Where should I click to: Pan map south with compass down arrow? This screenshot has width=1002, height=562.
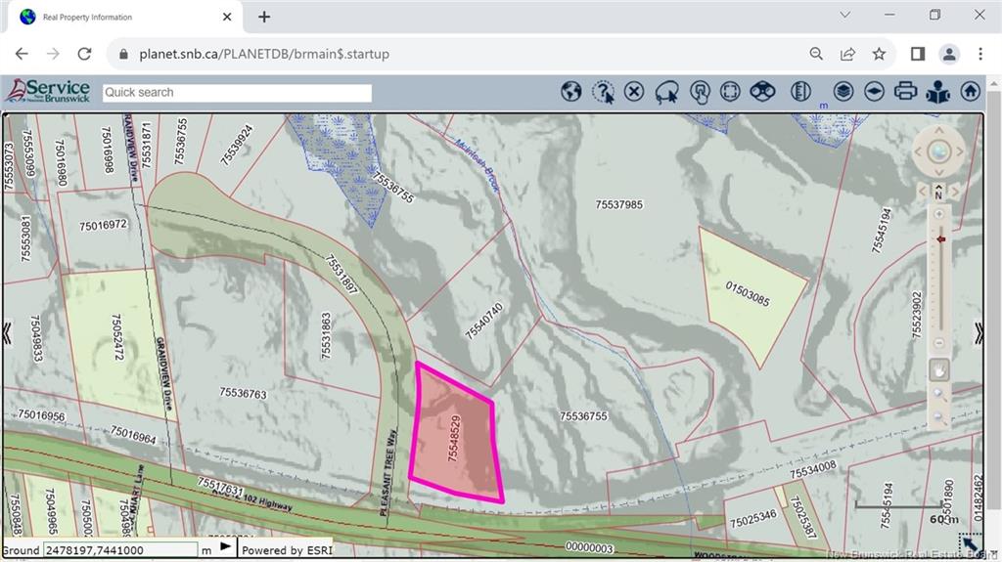938,172
